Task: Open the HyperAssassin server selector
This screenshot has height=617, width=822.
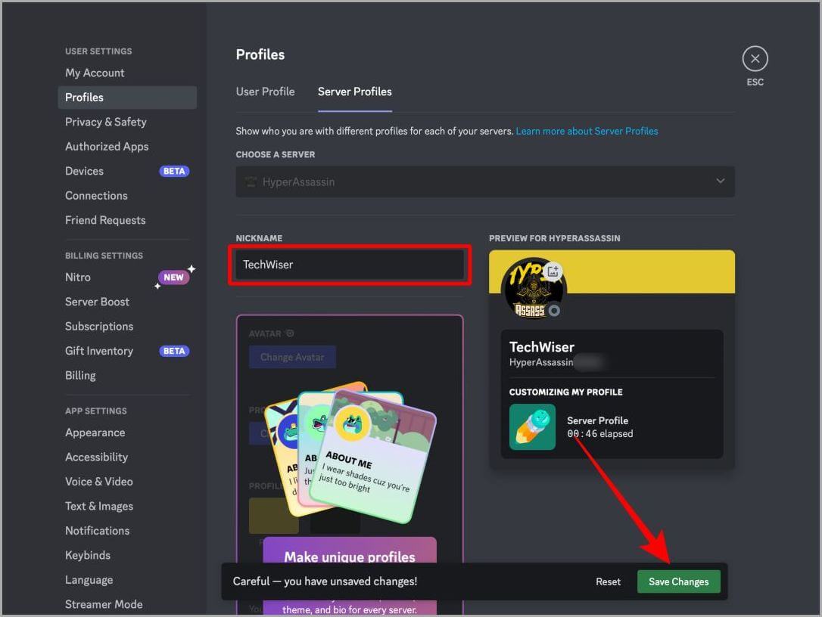Action: 485,181
